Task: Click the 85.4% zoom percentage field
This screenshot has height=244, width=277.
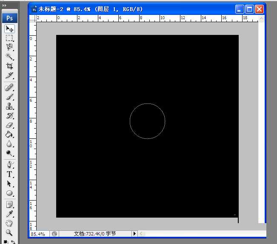Action: [x=38, y=234]
